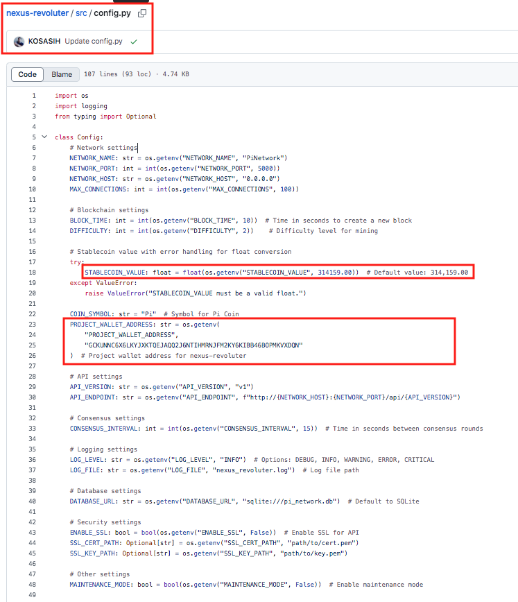Screen dimensions: 518x602
Task: Click '# API settings' comment
Action: tap(96, 376)
